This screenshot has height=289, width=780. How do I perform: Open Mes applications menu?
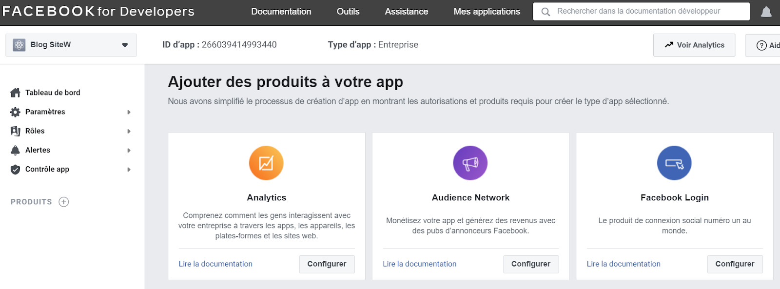click(487, 12)
